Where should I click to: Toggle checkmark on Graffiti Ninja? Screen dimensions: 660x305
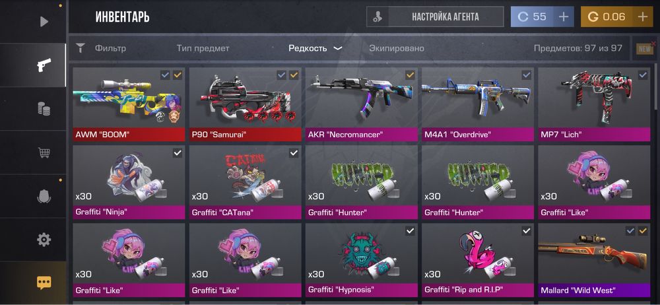click(178, 153)
